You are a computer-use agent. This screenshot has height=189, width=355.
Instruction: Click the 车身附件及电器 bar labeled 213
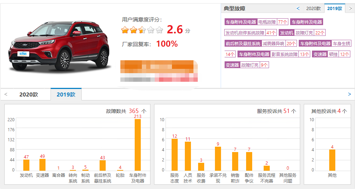coord(138,145)
